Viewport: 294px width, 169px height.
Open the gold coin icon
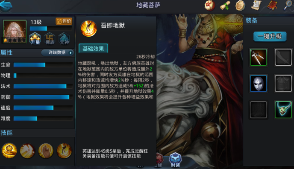point(241,6)
